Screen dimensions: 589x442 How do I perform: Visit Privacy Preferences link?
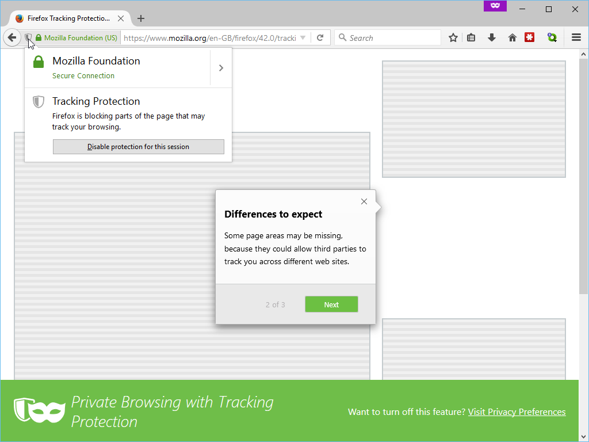tap(517, 412)
